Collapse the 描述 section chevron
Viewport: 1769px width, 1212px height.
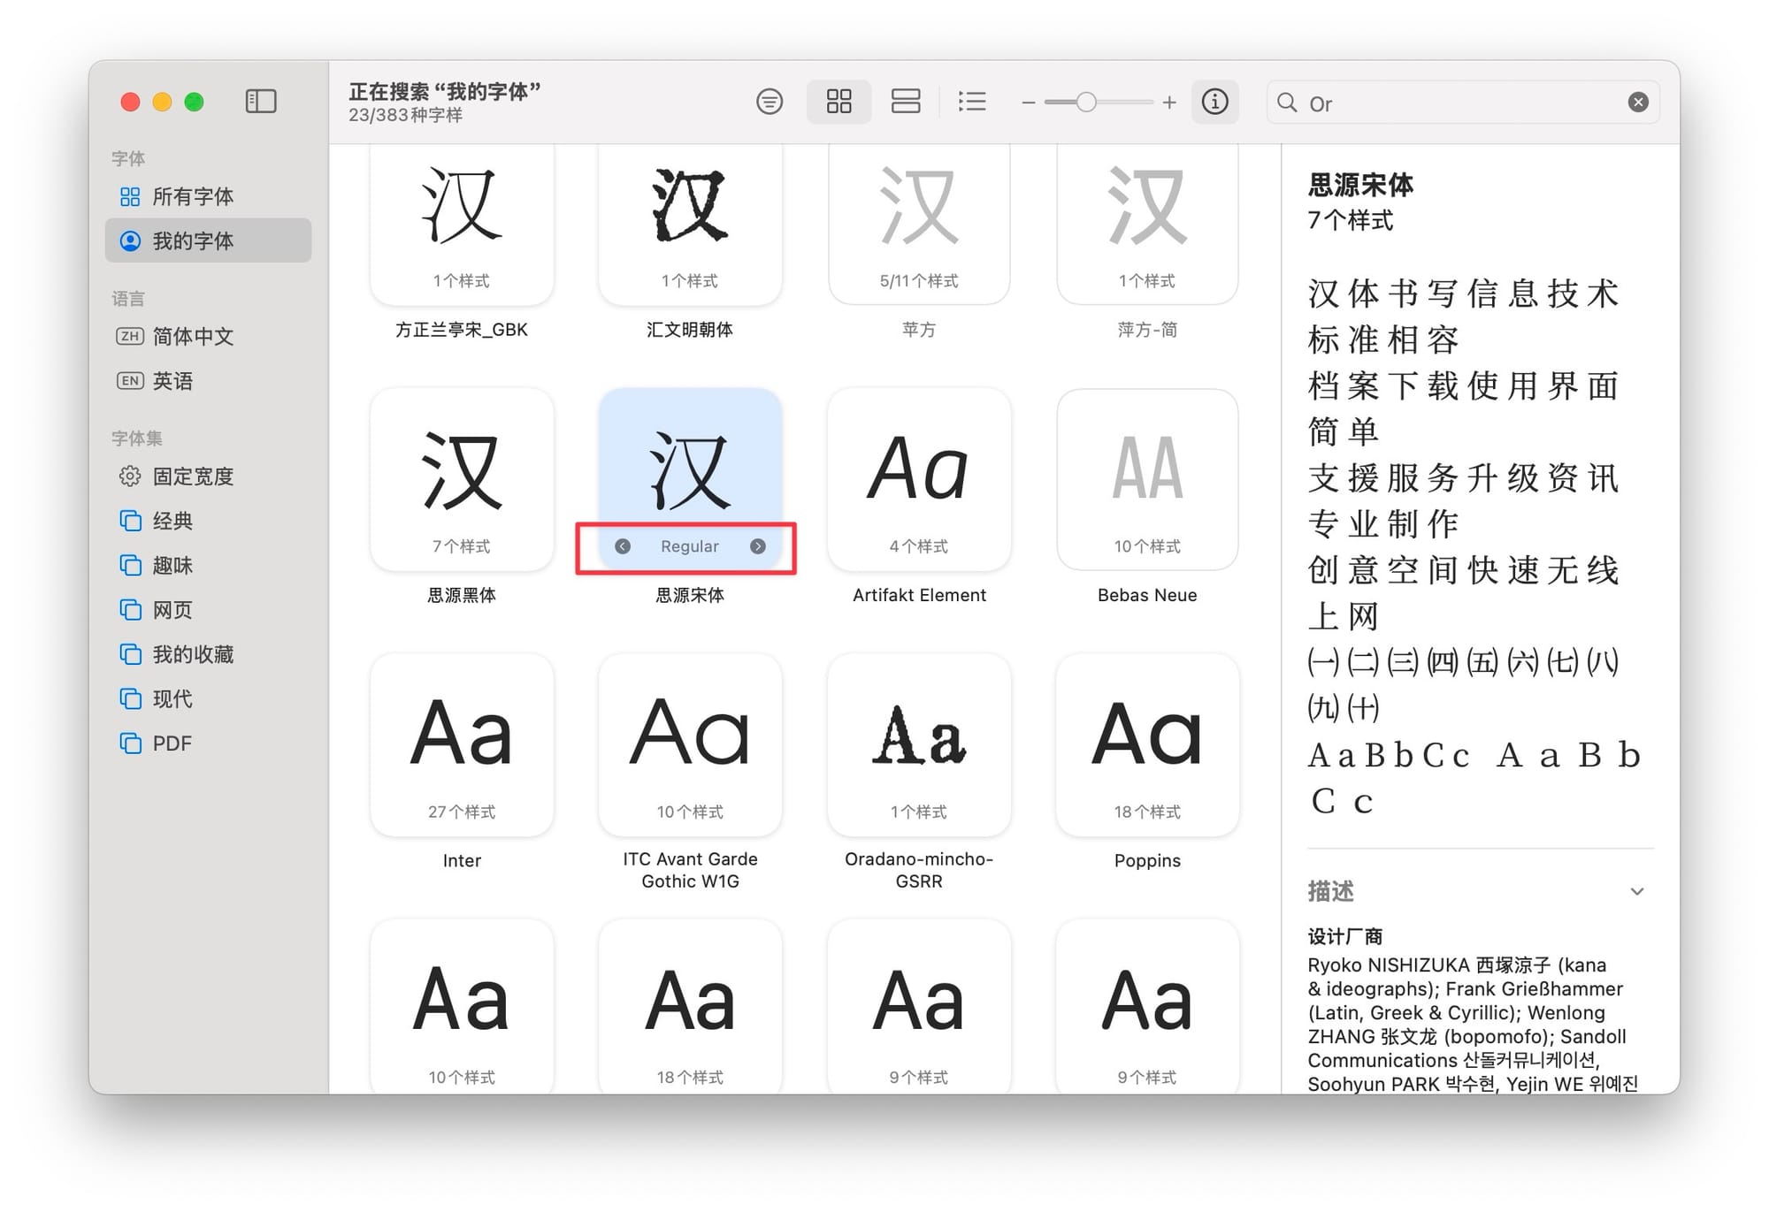coord(1637,891)
